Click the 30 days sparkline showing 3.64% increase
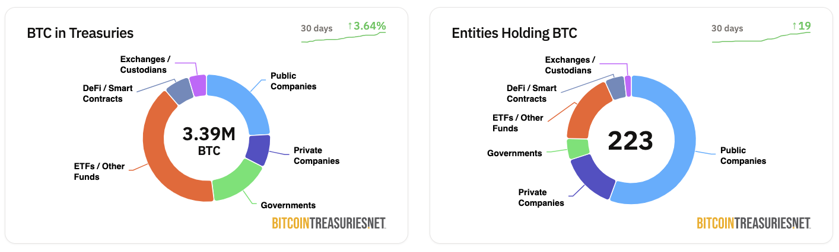The image size is (839, 252). pos(343,37)
